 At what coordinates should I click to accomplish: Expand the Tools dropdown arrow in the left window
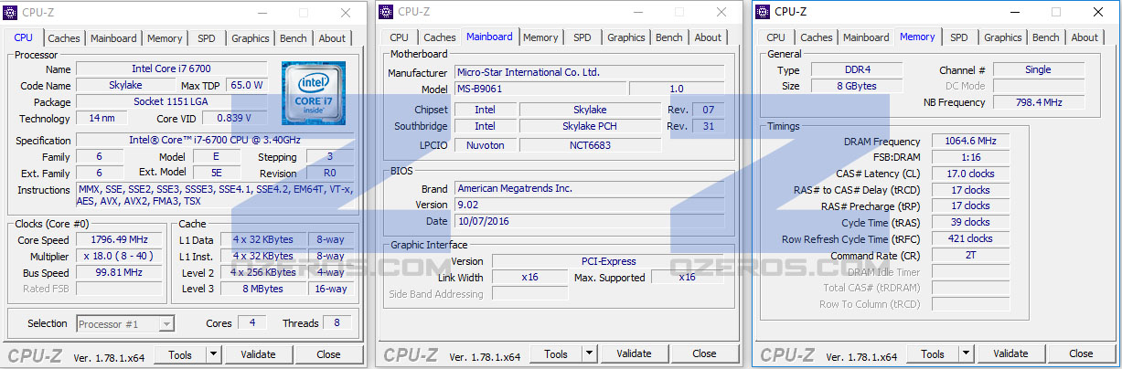(x=213, y=354)
